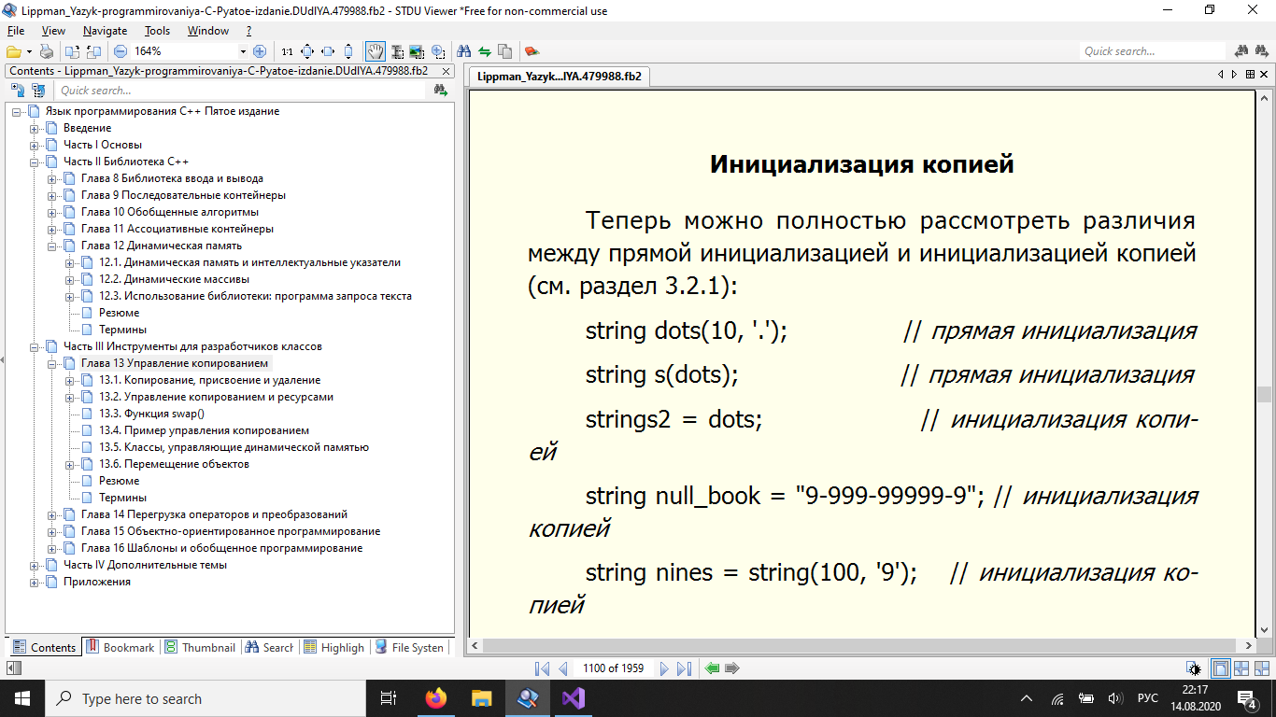Image resolution: width=1276 pixels, height=717 pixels.
Task: Fit page to window icon
Action: 307,51
